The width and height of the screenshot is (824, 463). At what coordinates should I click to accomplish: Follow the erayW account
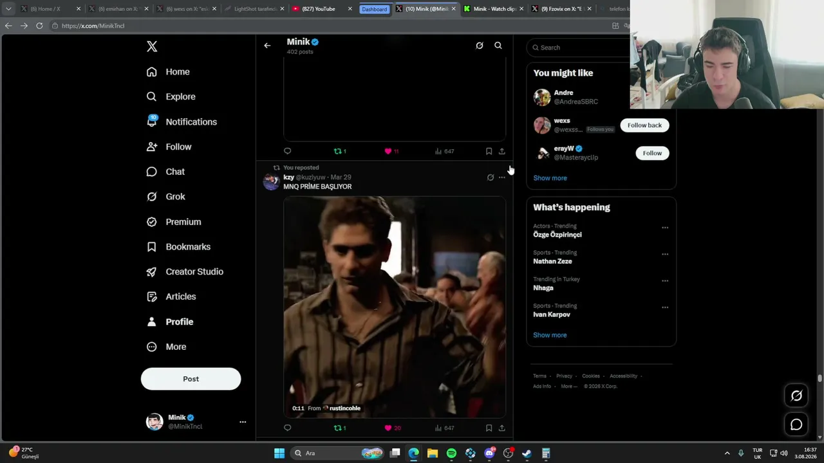(652, 153)
